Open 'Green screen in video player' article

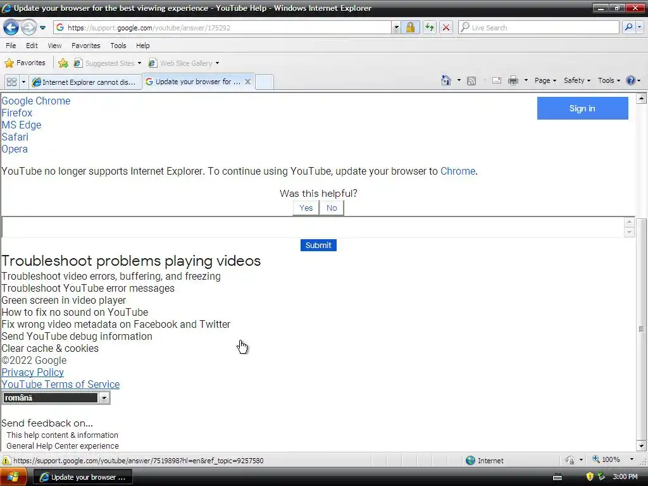click(x=64, y=300)
